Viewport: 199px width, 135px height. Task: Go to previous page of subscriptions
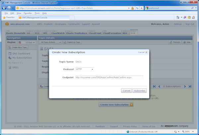(159, 86)
